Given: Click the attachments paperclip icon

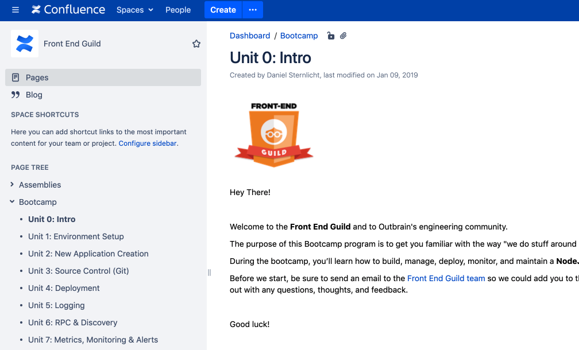Looking at the screenshot, I should point(343,36).
